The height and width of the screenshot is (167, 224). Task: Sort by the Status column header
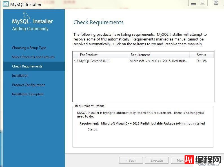click(x=201, y=55)
